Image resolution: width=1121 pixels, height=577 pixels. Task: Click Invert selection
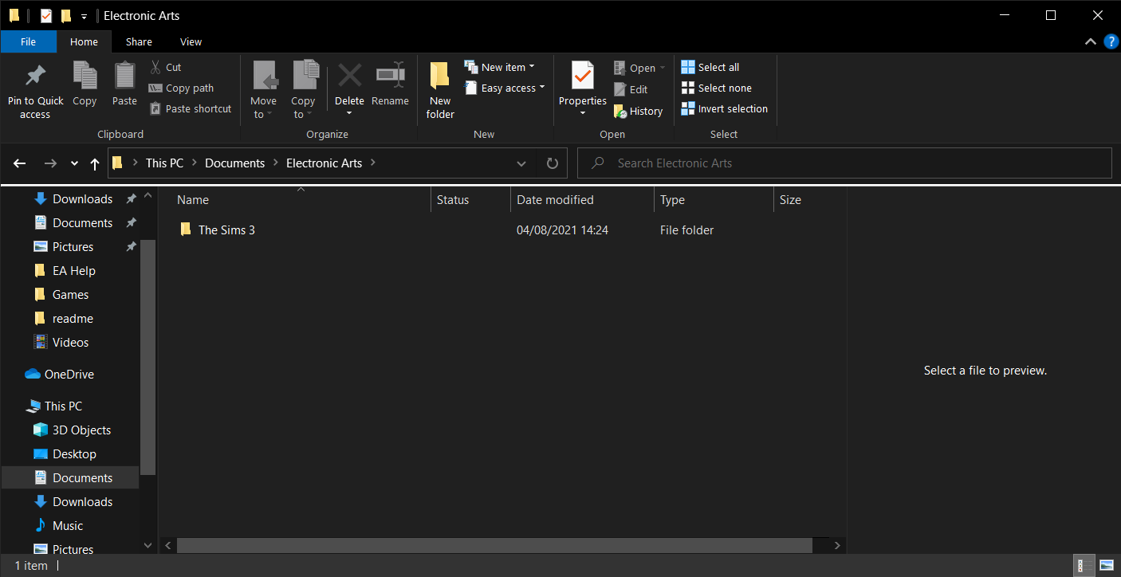point(725,109)
